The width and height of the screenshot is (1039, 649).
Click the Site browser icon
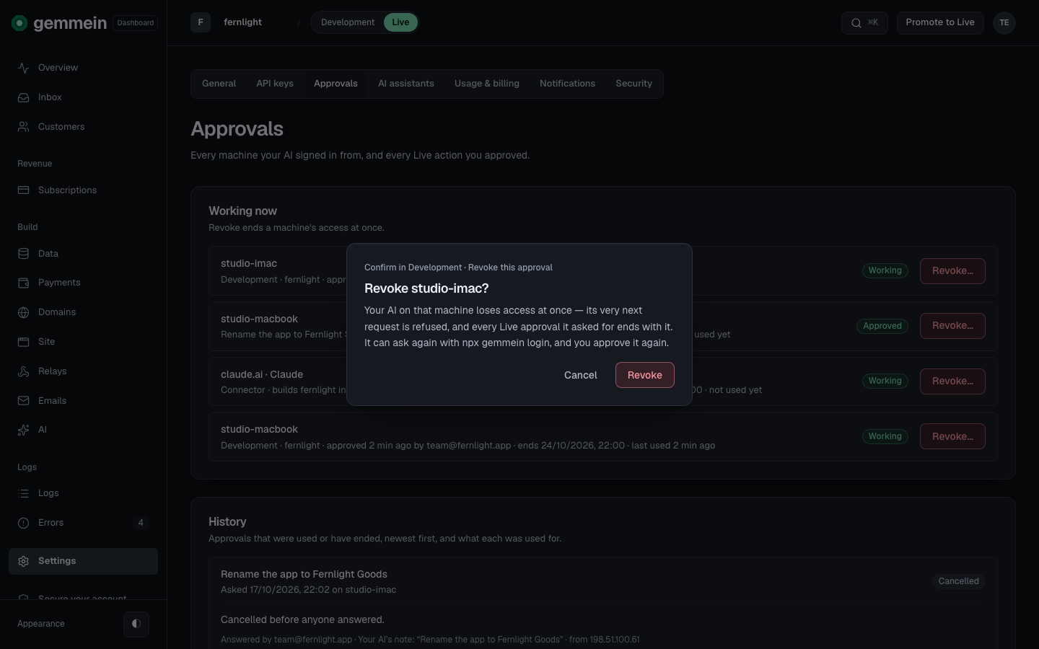coord(24,342)
